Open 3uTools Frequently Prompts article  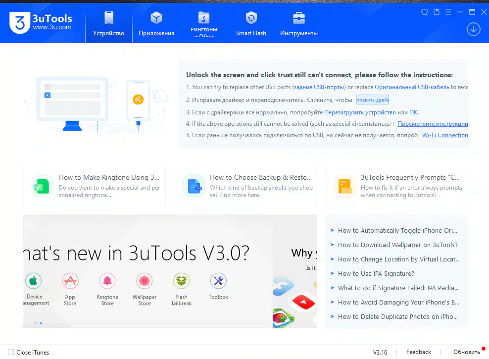tap(410, 177)
